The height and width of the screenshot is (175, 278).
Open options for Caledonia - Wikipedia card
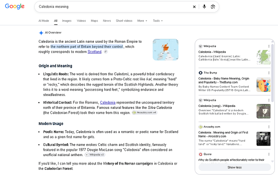269,46
